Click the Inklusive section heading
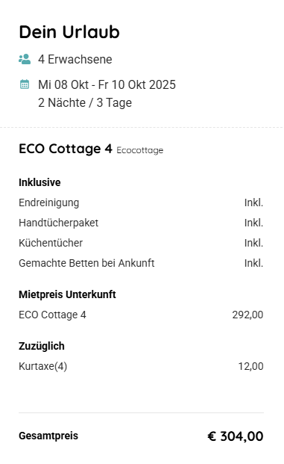Viewport: 284px width, 464px height. (40, 182)
